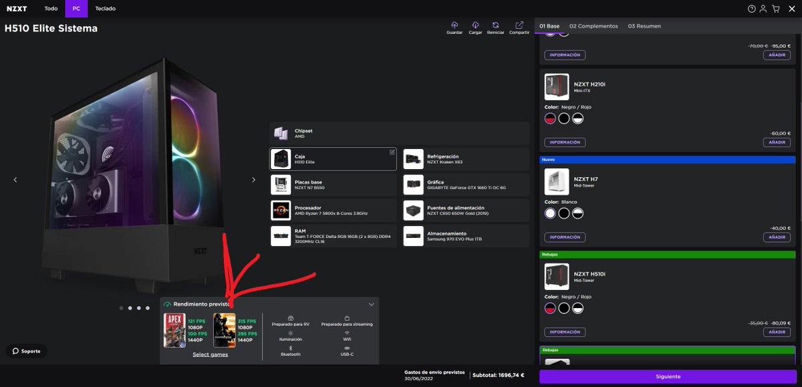Screen dimensions: 802x387
Task: Select the Almacenamiento Samsung 970 EVO icon
Action: click(414, 236)
